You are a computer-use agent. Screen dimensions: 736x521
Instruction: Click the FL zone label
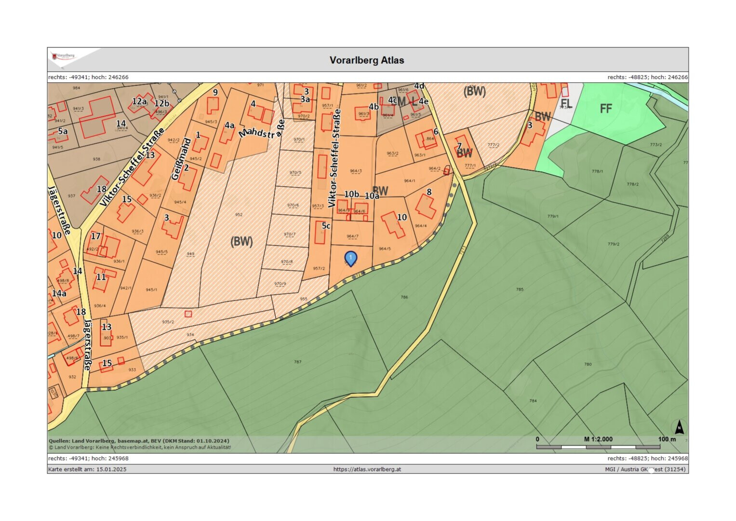click(x=566, y=104)
